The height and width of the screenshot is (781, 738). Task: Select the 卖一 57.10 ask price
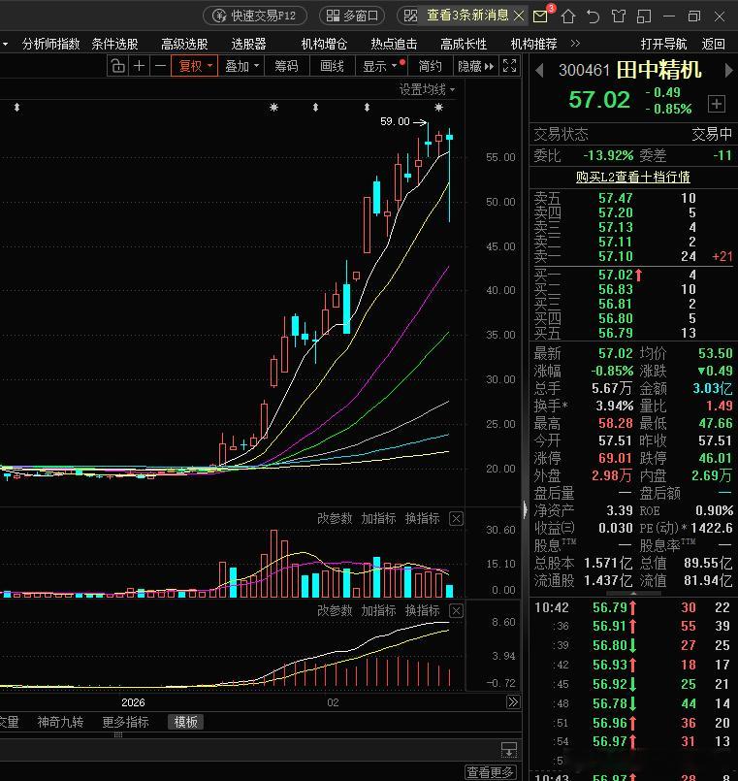[616, 256]
